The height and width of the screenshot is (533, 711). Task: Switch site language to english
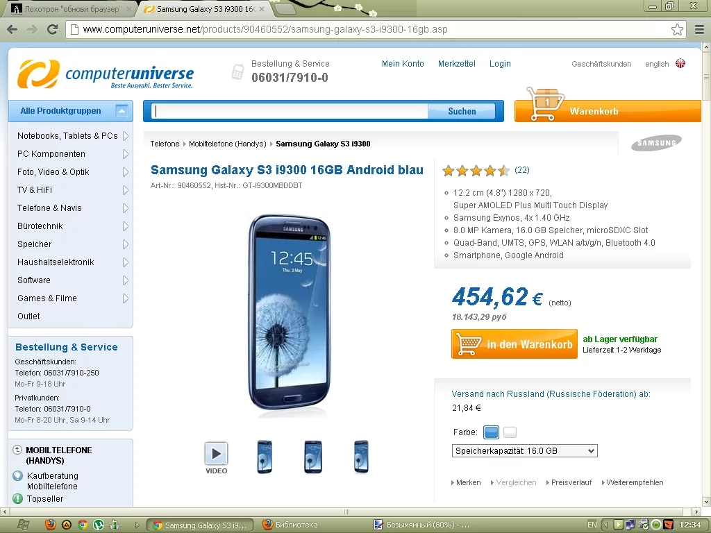point(657,64)
